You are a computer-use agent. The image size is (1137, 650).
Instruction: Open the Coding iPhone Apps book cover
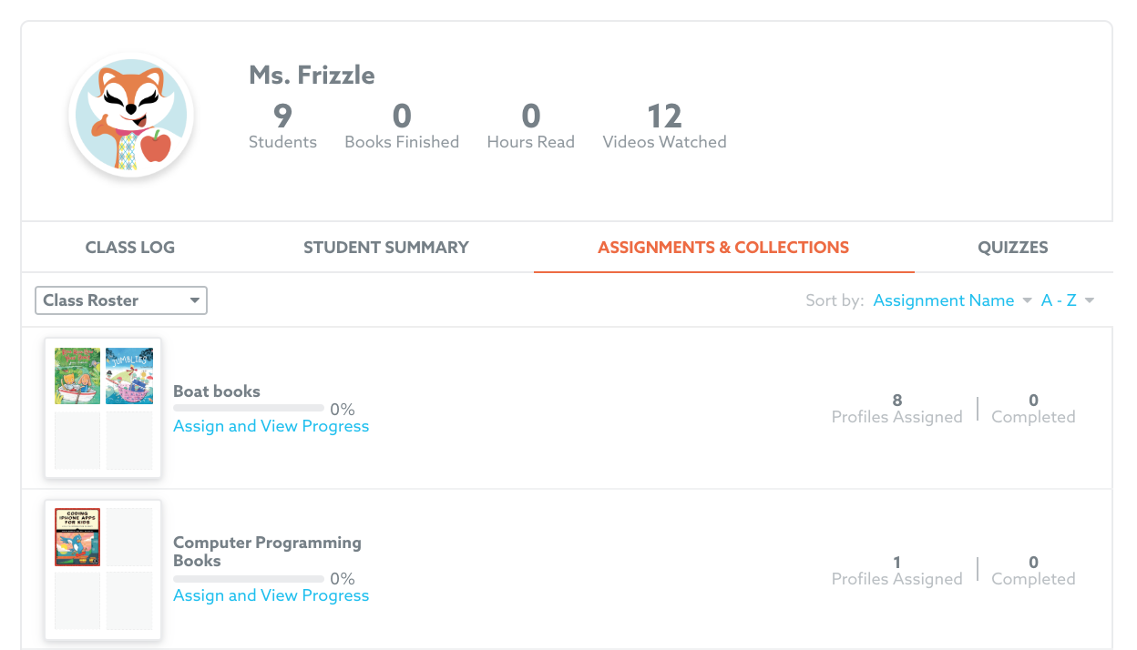coord(77,537)
